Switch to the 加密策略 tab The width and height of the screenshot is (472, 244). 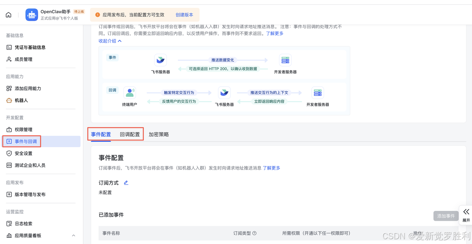tap(159, 134)
